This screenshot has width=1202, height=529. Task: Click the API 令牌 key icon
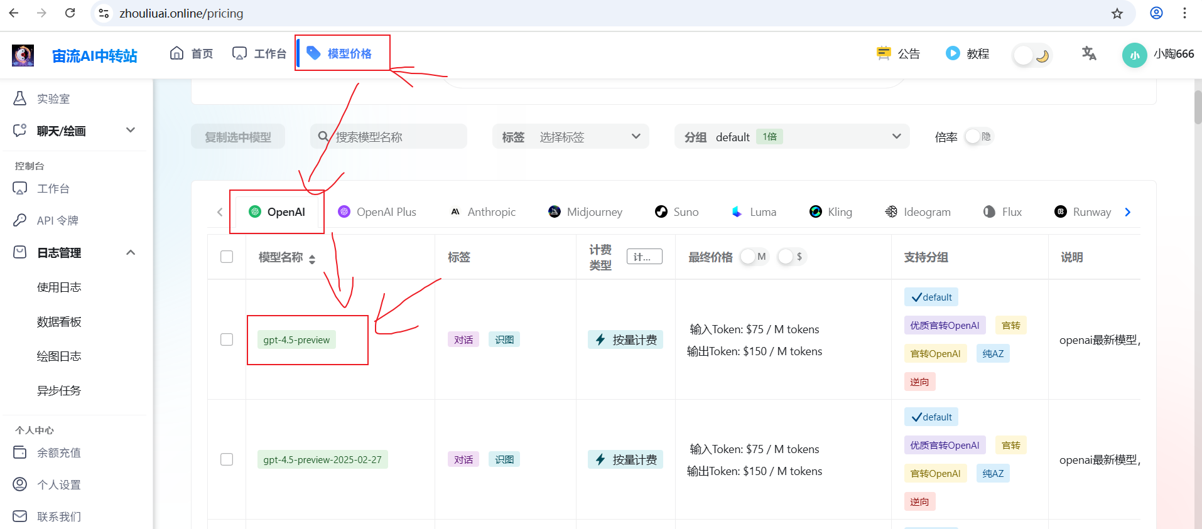pos(20,220)
